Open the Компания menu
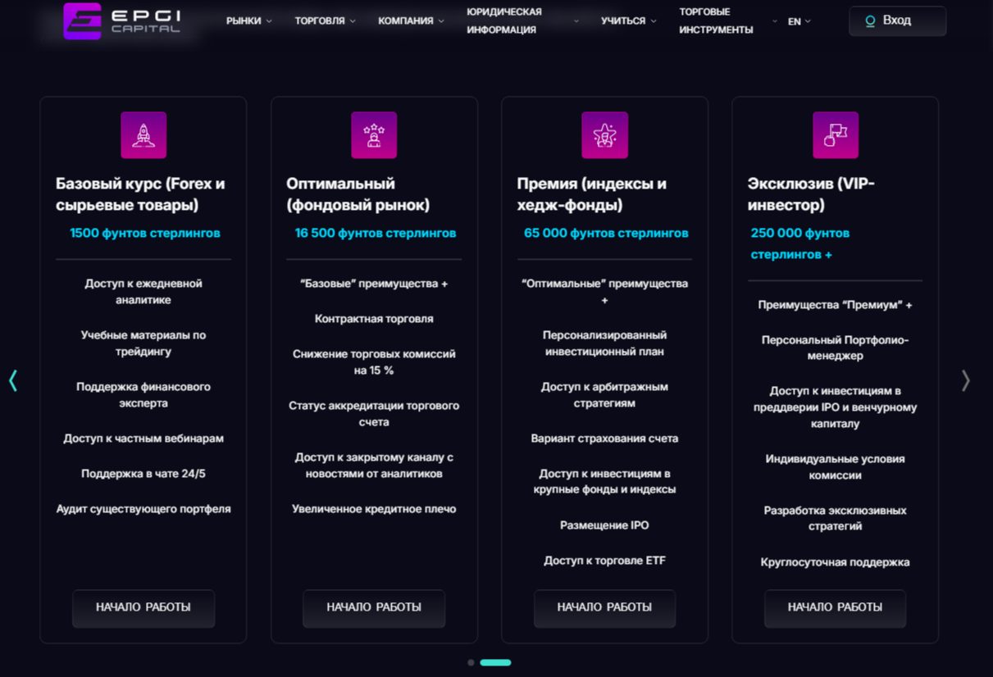 click(x=408, y=20)
